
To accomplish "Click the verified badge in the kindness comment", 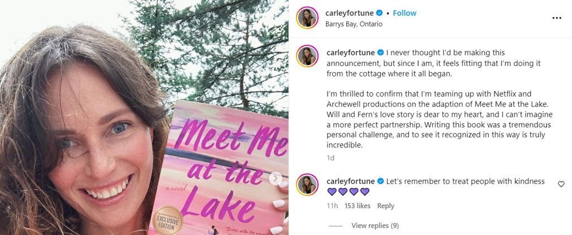I will click(x=380, y=181).
